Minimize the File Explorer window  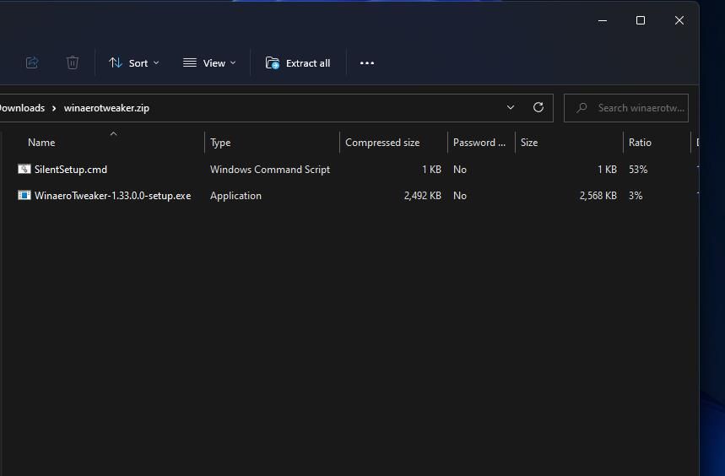click(x=603, y=20)
